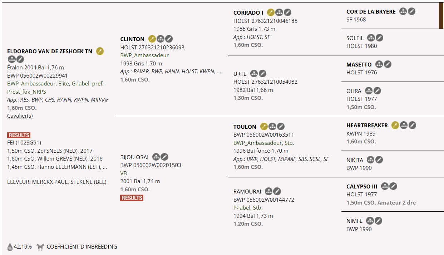The image size is (444, 255).
Task: Open the pedigree tree icon for Clinton
Action: tap(161, 39)
